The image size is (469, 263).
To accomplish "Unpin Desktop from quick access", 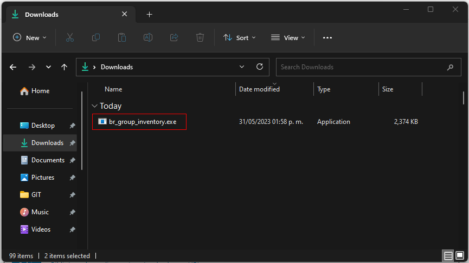I will [73, 126].
